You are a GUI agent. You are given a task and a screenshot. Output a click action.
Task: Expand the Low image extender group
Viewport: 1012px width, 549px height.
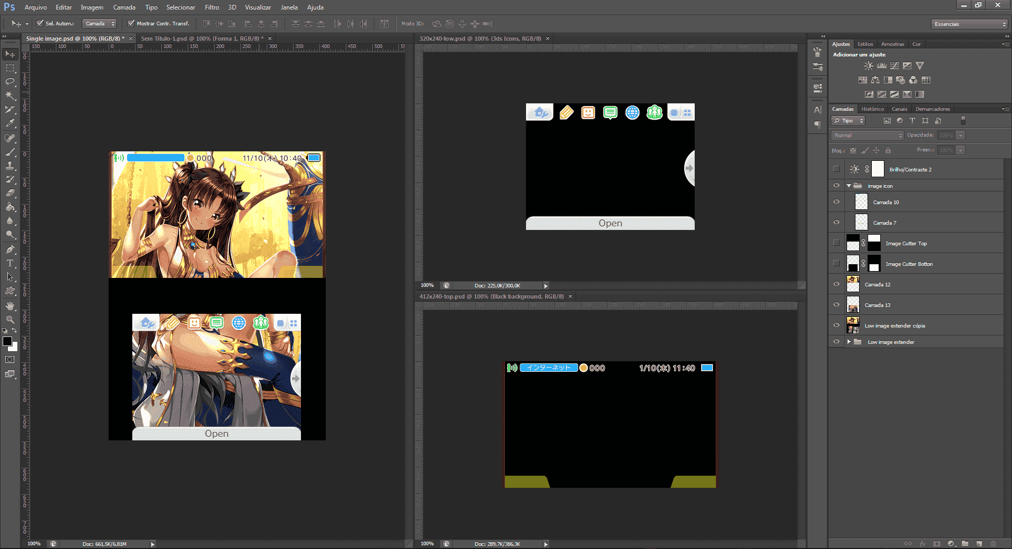pyautogui.click(x=849, y=342)
